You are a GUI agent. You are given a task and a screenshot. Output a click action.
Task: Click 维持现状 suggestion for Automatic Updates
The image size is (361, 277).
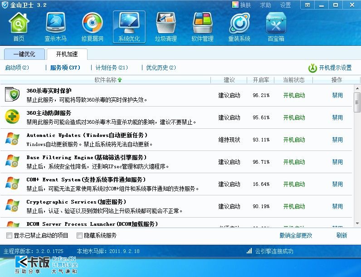coord(229,140)
